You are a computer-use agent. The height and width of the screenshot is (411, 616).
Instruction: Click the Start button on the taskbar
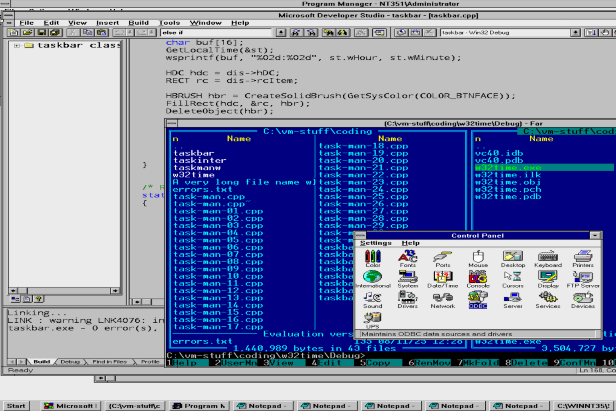coord(16,406)
